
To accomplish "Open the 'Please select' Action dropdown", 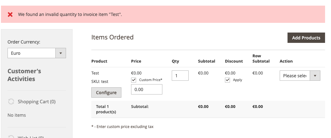I will pos(295,76).
